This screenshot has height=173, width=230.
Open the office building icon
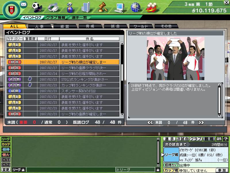tap(86, 7)
